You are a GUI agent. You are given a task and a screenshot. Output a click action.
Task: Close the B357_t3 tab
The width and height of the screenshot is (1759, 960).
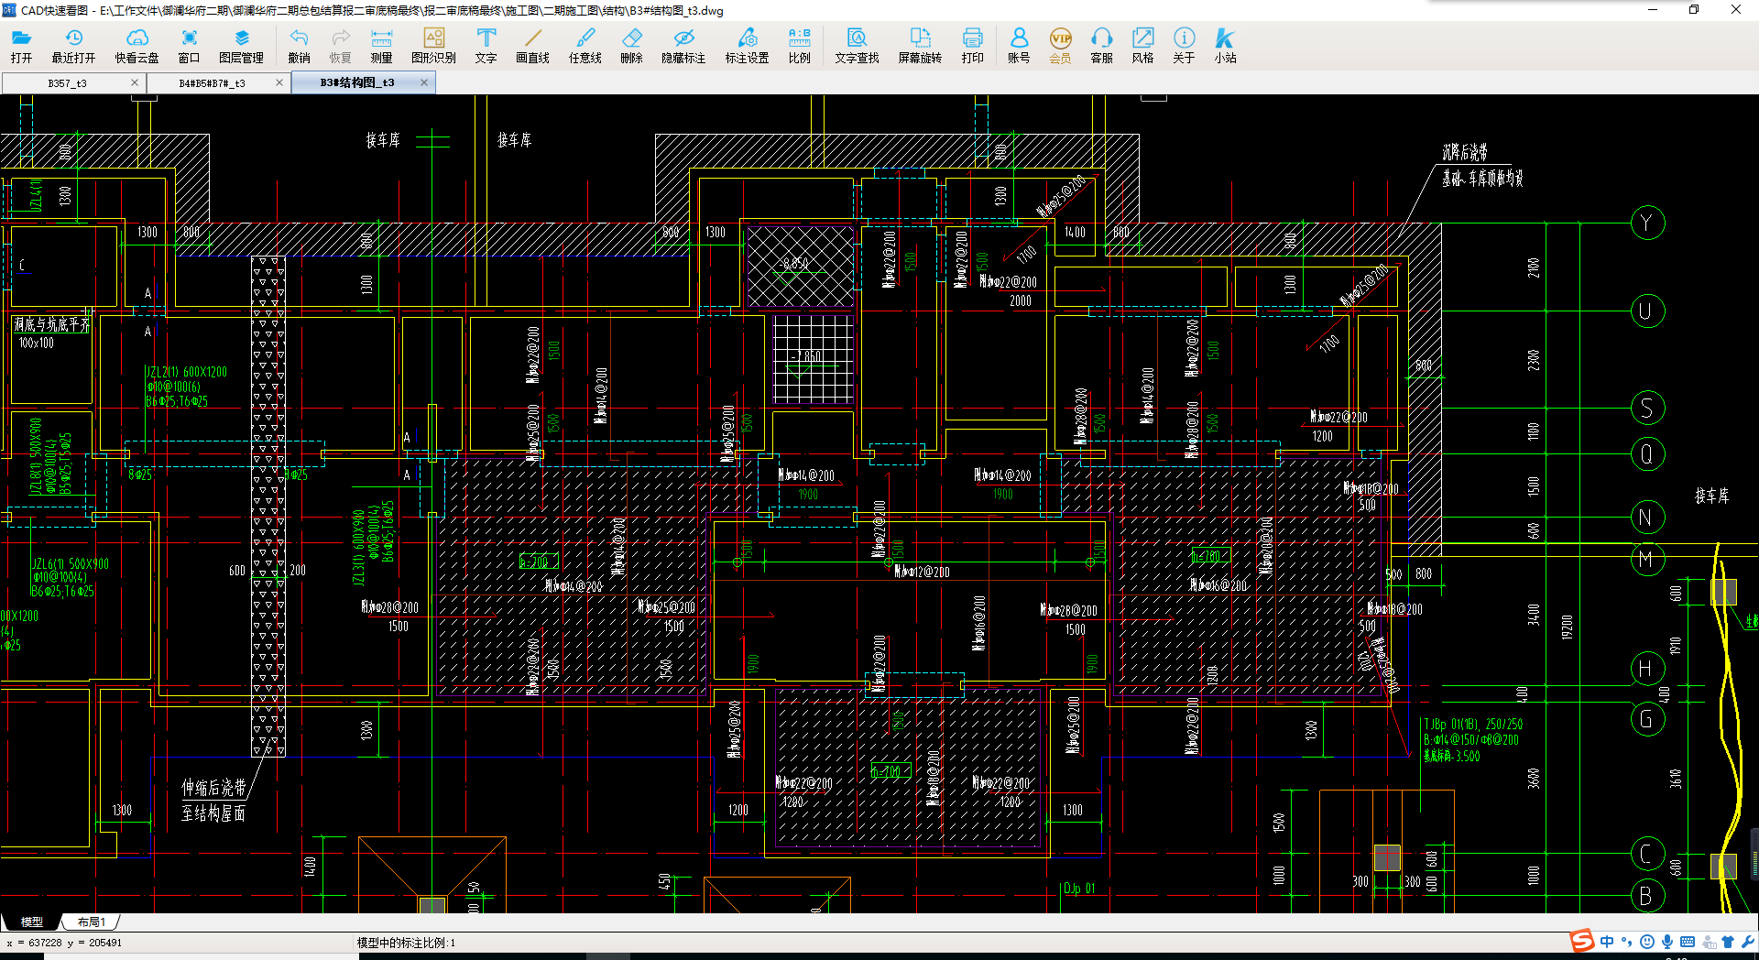coord(135,82)
